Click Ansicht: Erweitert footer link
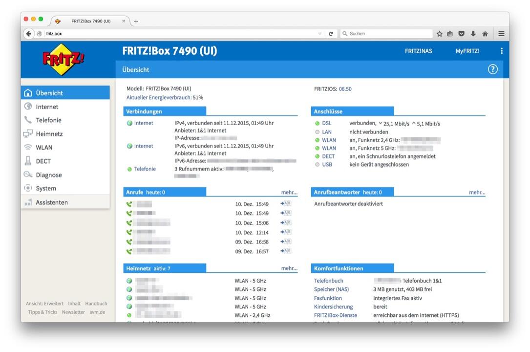Screen dimensions: 530x352 tap(44, 304)
